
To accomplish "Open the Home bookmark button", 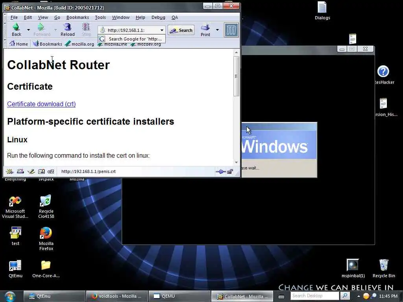I will (18, 44).
